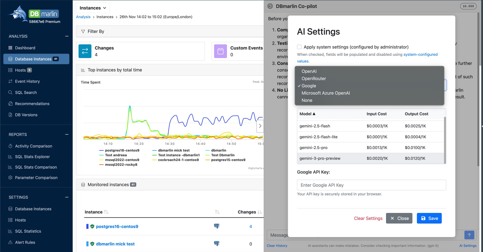Select OpenAI from provider dropdown
Screen dimensions: 483x252
point(369,71)
